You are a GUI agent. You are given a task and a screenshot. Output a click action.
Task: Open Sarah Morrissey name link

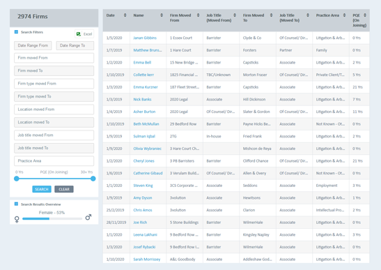click(x=147, y=260)
